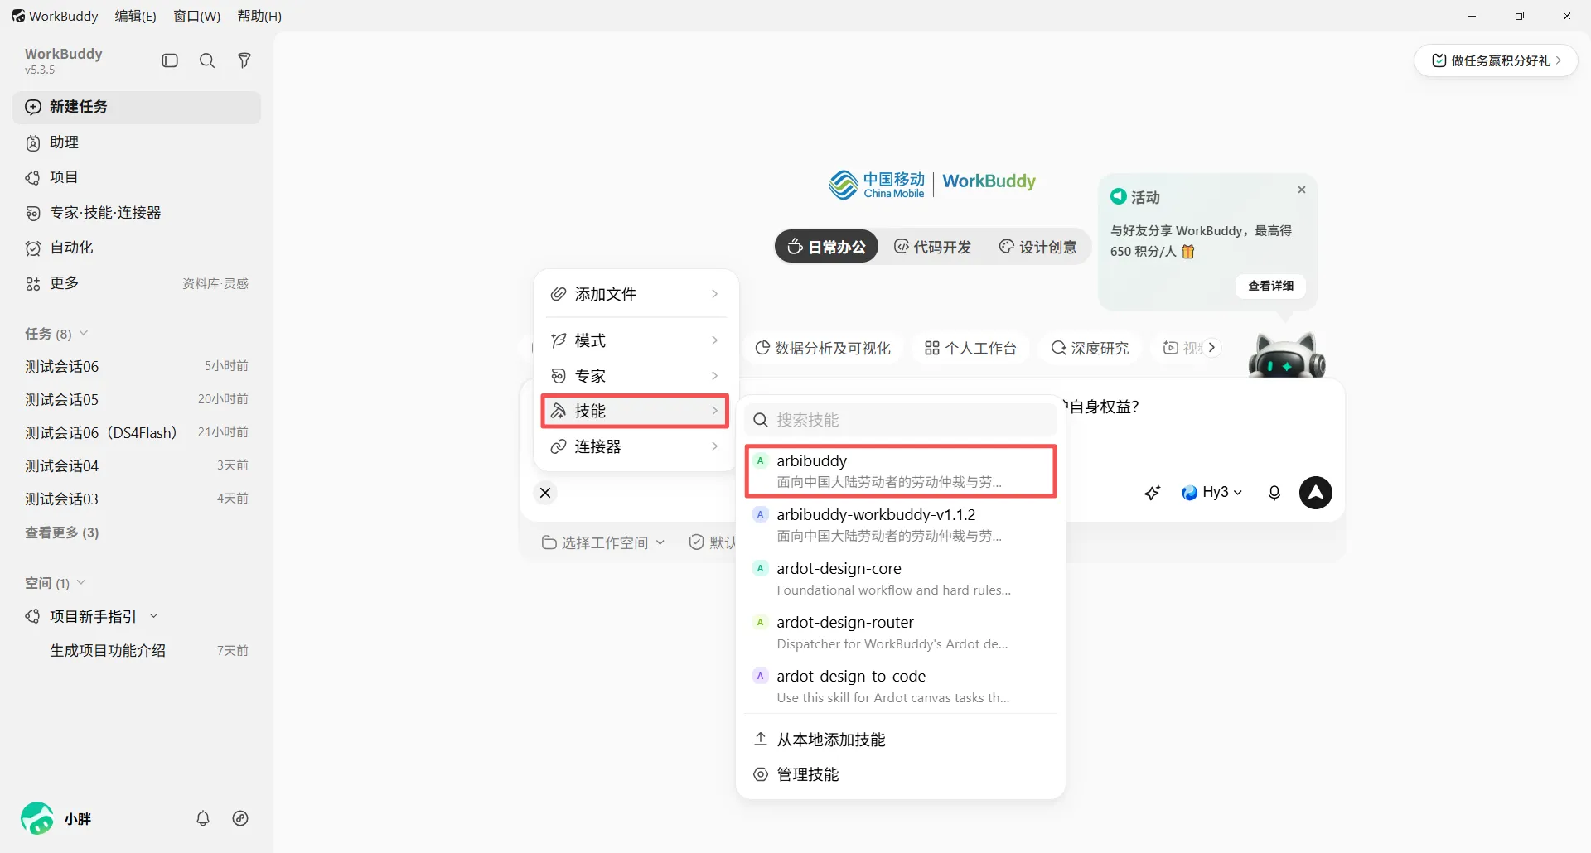Click the microphone voice input icon

click(1274, 493)
